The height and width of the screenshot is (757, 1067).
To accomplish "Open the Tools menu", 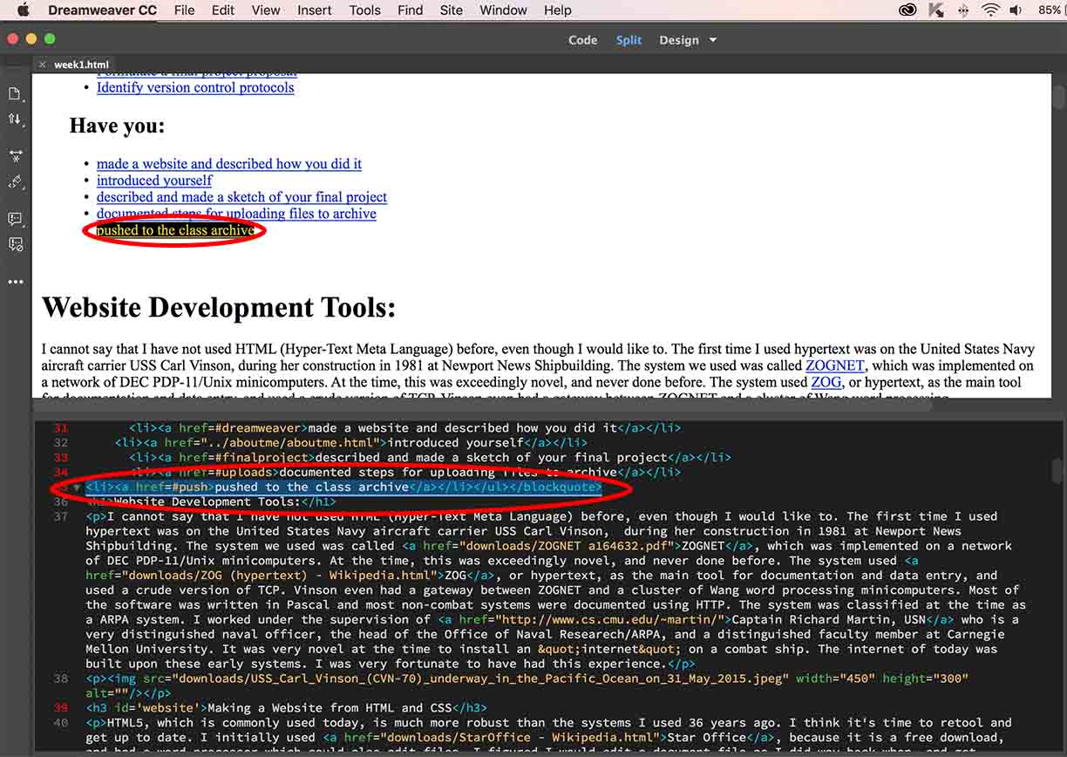I will tap(364, 10).
